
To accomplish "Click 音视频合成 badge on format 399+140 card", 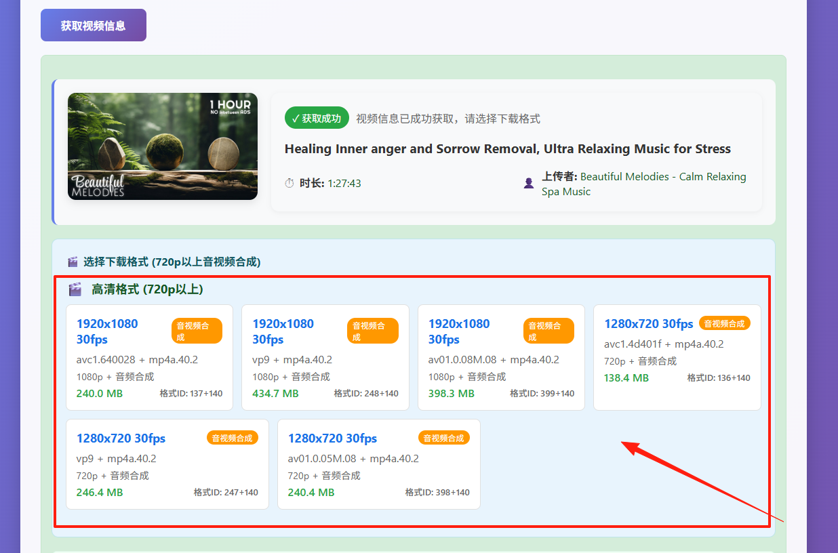I will pyautogui.click(x=548, y=331).
